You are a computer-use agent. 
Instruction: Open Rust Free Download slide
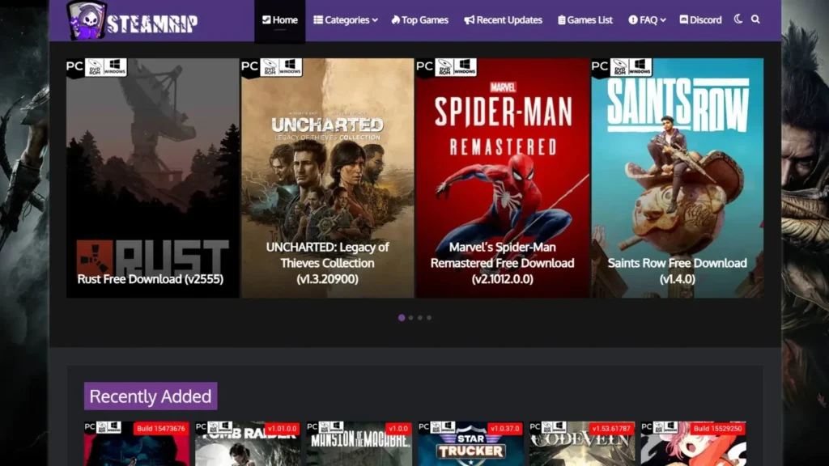pyautogui.click(x=151, y=279)
